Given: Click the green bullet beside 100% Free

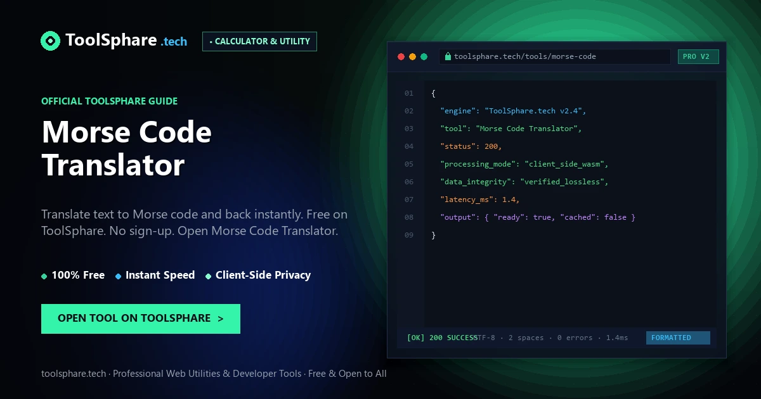Looking at the screenshot, I should (x=44, y=276).
